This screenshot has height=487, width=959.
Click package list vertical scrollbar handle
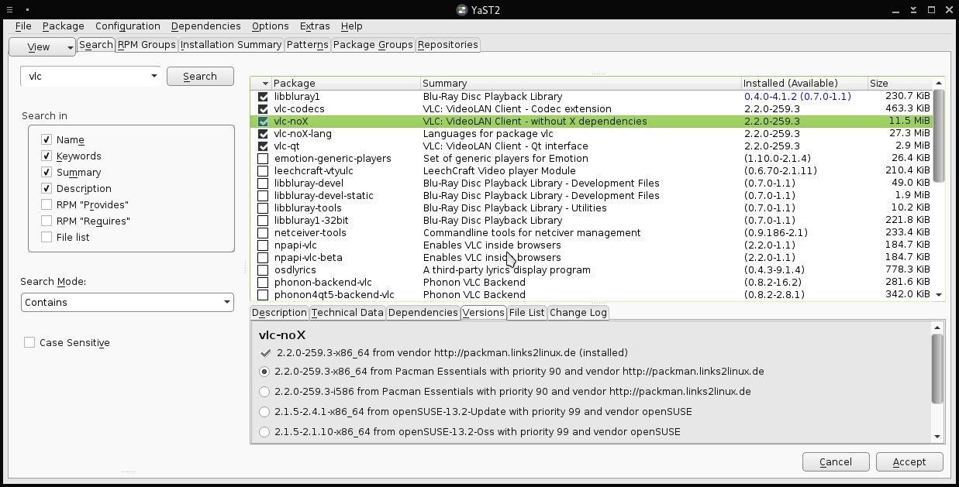click(x=939, y=135)
